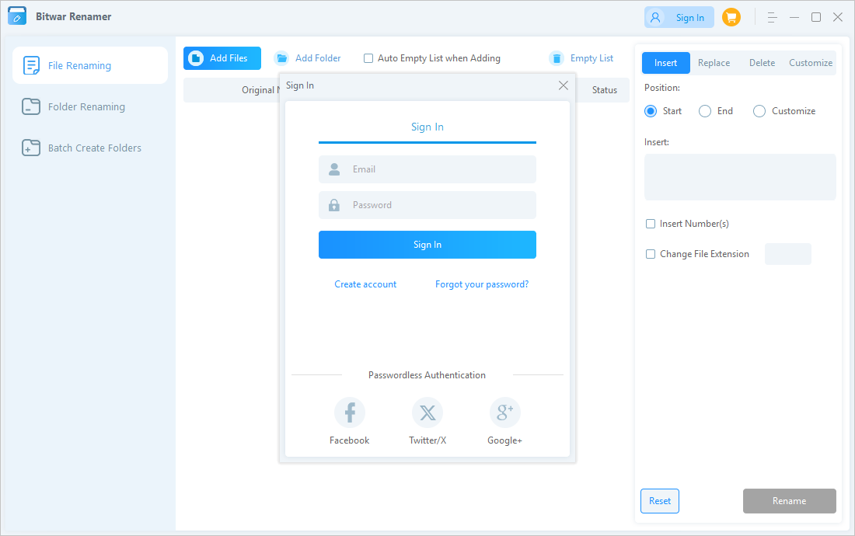This screenshot has width=855, height=536.
Task: Sign in with the Twitter/X icon
Action: 427,412
